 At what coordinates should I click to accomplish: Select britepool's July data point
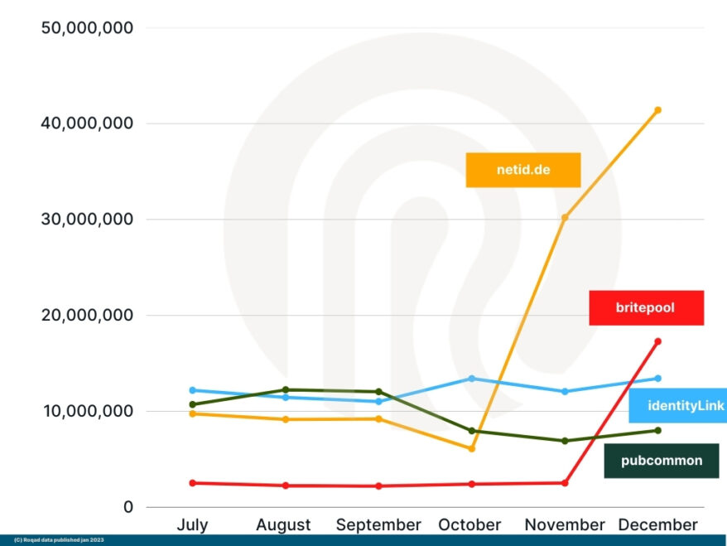click(193, 483)
